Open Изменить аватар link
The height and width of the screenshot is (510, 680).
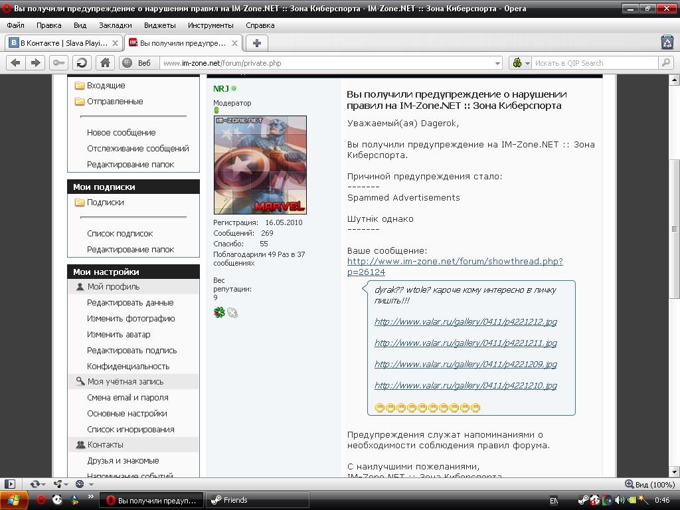[118, 335]
